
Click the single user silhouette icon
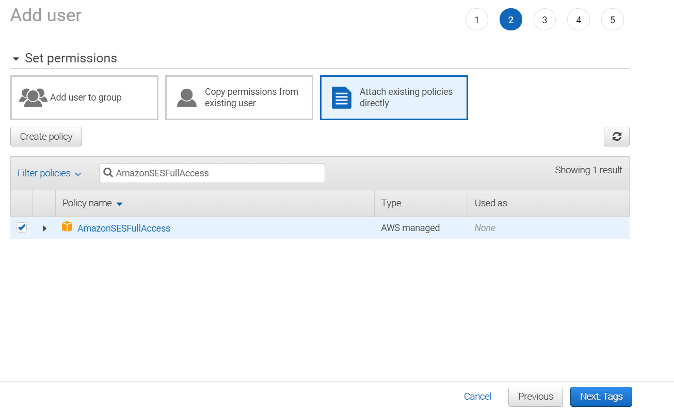(186, 97)
